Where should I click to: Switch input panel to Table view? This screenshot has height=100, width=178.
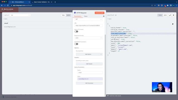(63, 15)
